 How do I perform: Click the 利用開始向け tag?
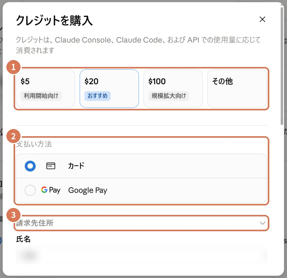(41, 96)
